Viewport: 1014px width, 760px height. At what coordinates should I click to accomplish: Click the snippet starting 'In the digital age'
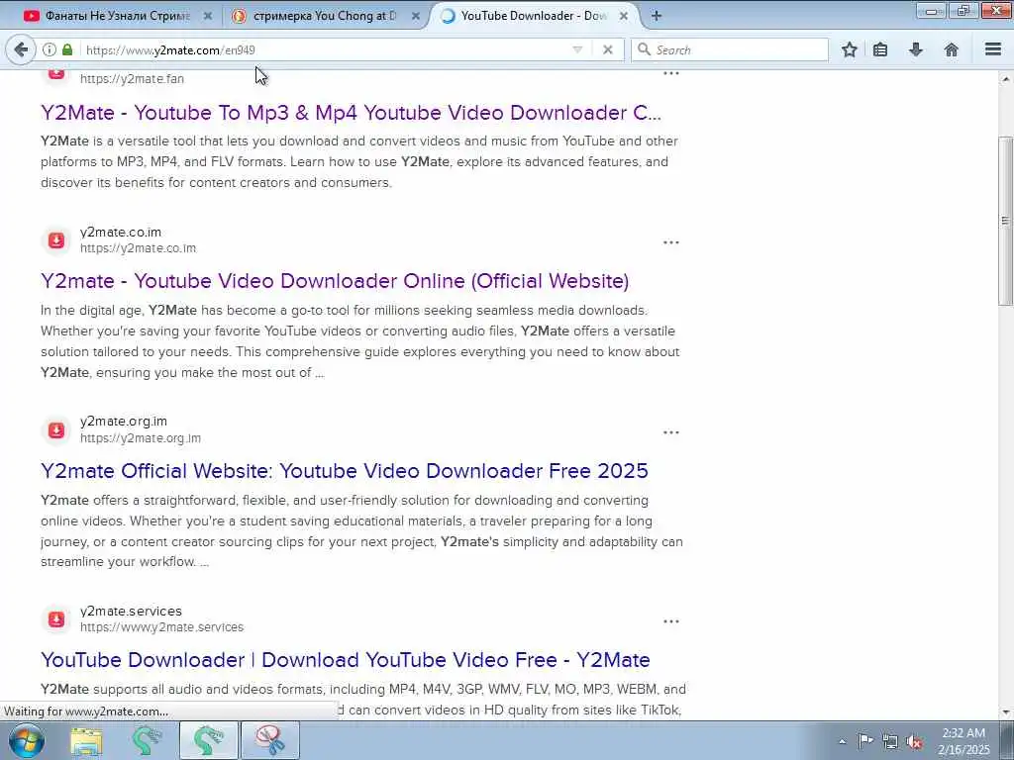(360, 341)
